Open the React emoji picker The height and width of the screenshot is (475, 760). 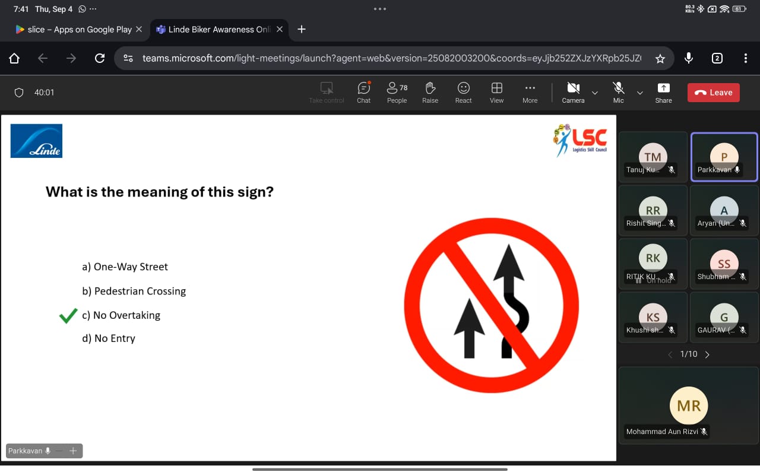tap(463, 89)
